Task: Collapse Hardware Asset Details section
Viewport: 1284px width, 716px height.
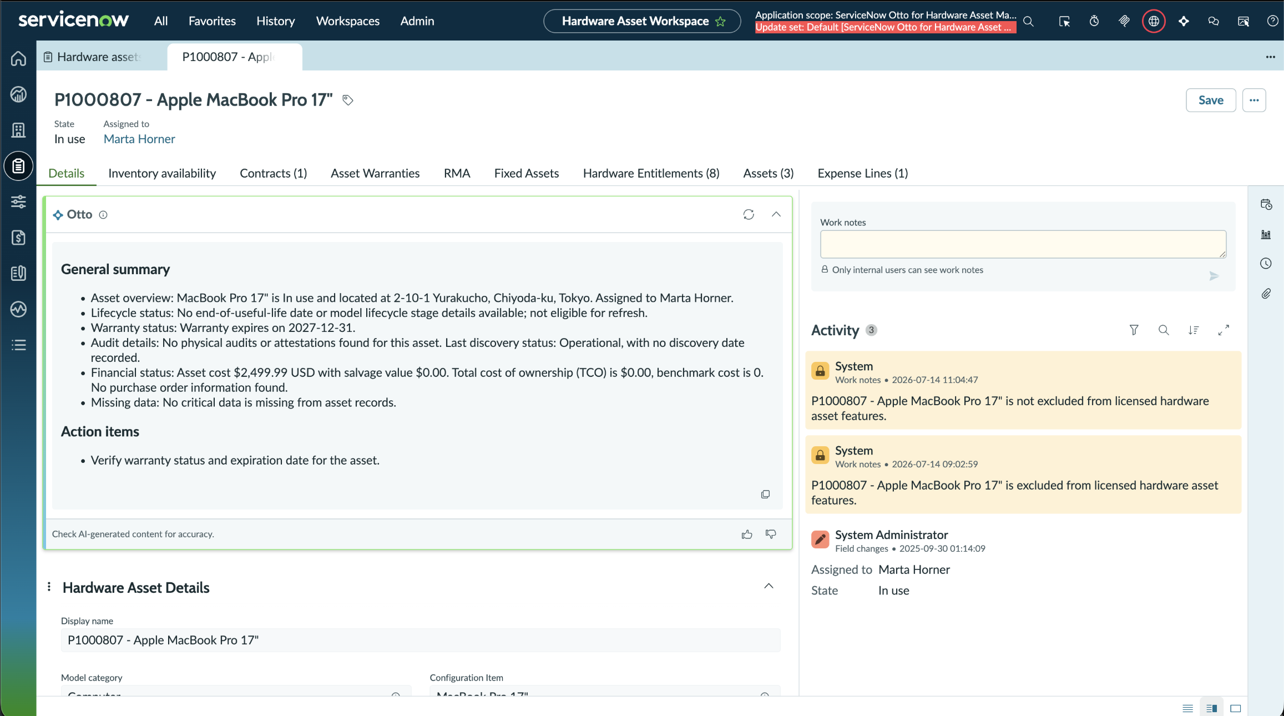Action: coord(769,586)
